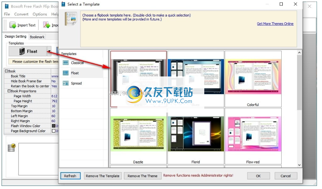Select the Book Title property row
This screenshot has height=189, width=322.
point(31,76)
